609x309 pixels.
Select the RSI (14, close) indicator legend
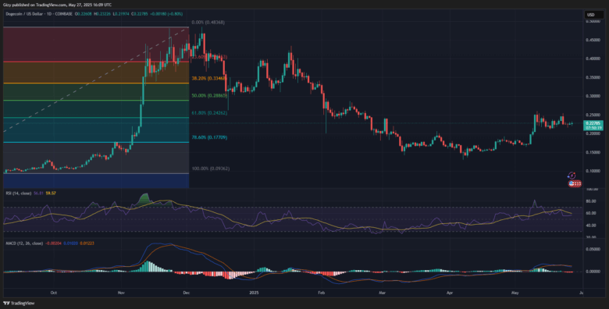click(18, 193)
